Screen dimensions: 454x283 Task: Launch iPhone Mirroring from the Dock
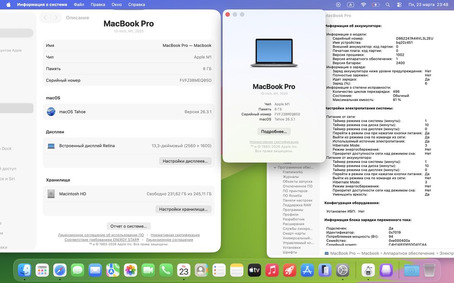pos(325,270)
